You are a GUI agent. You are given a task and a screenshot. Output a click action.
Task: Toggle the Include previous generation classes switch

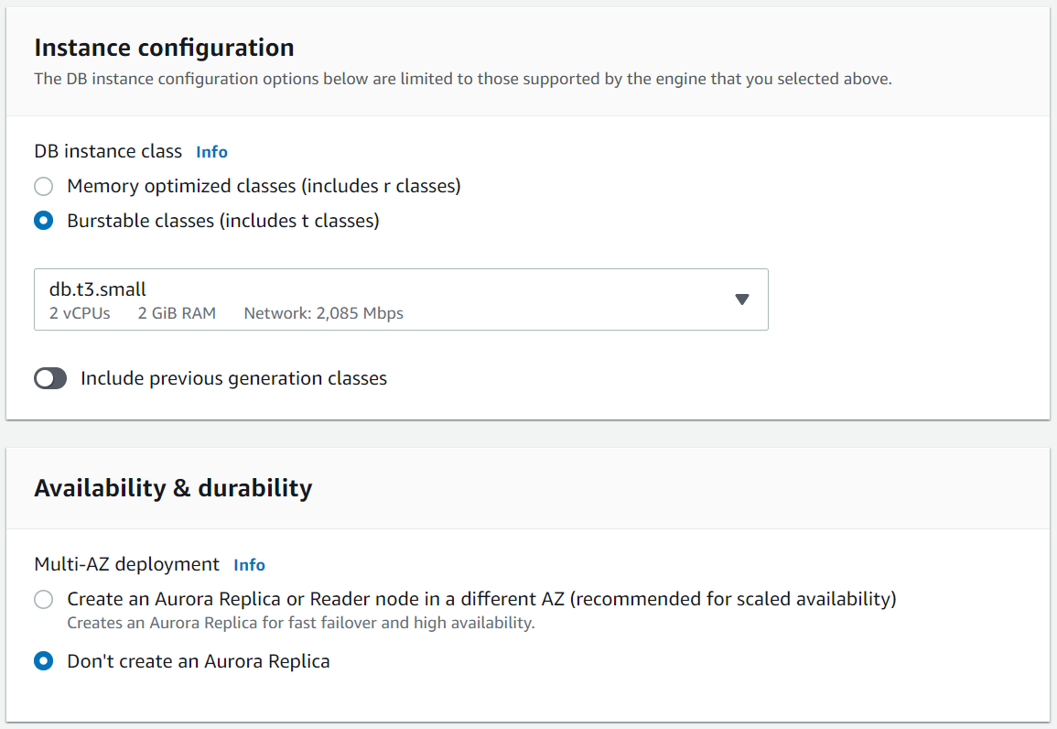tap(50, 379)
